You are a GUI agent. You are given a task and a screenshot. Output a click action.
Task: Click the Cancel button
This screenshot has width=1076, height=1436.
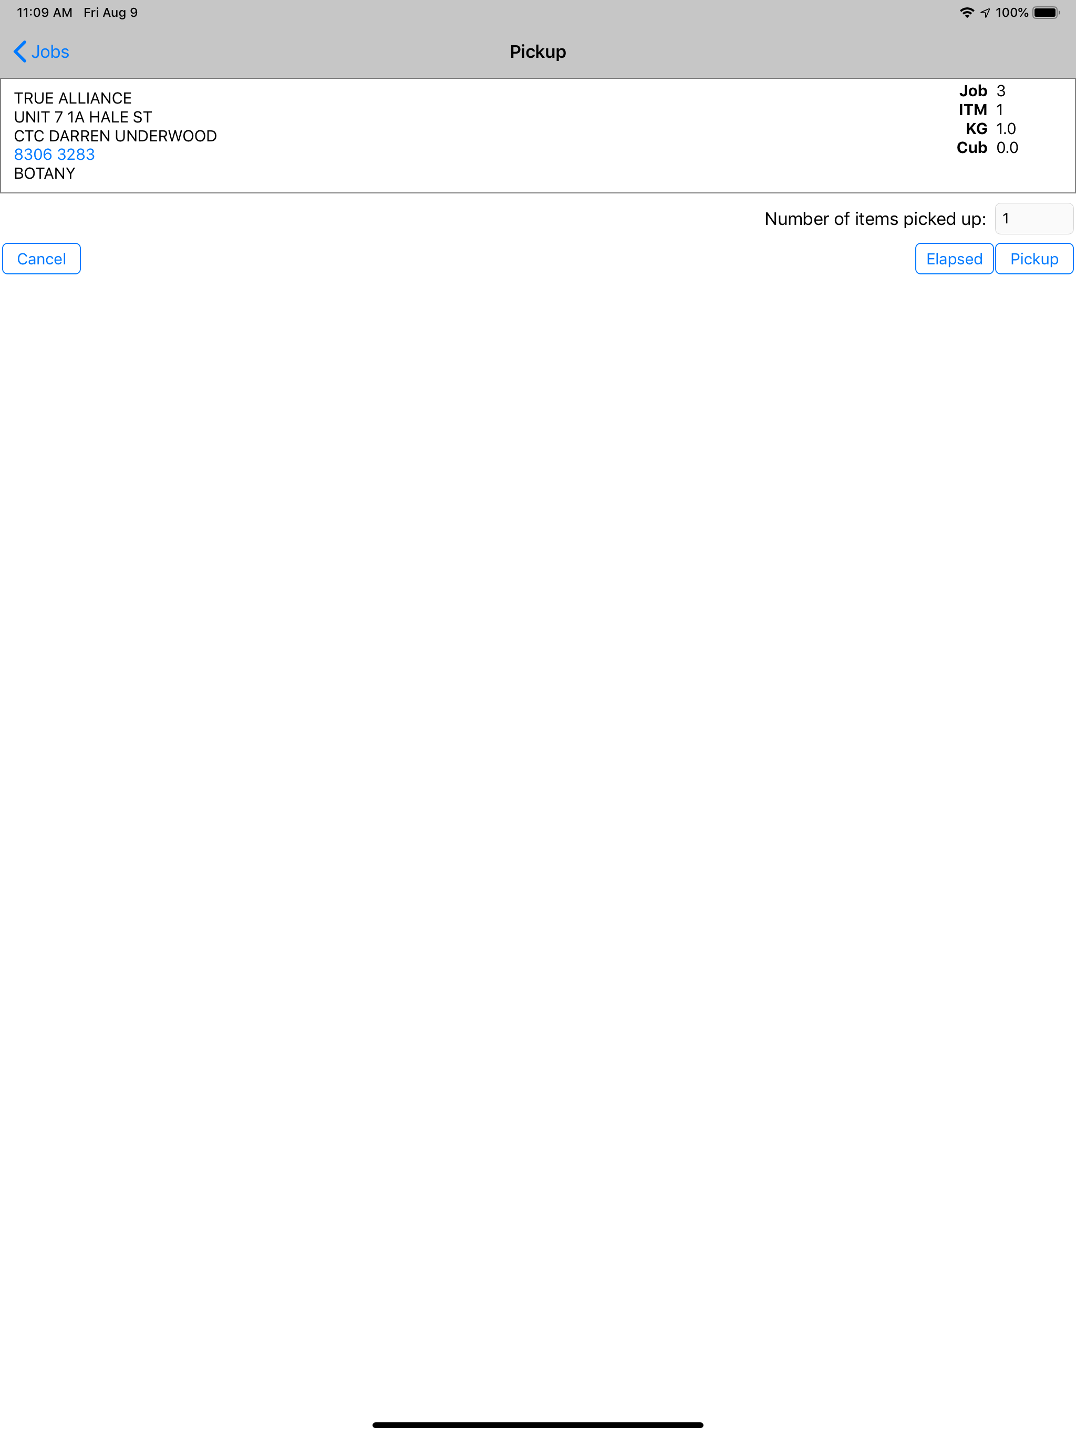pyautogui.click(x=42, y=259)
